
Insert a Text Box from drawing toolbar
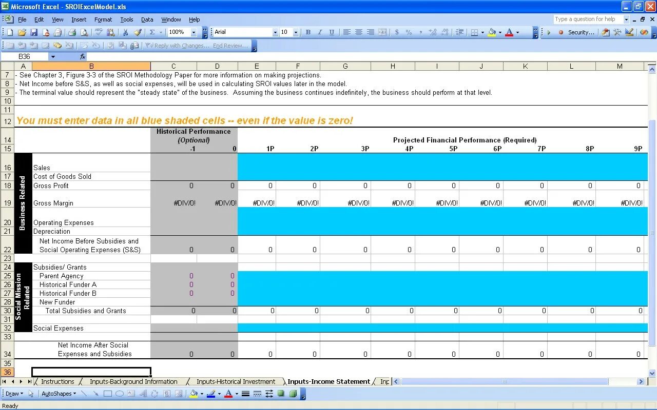pos(131,394)
